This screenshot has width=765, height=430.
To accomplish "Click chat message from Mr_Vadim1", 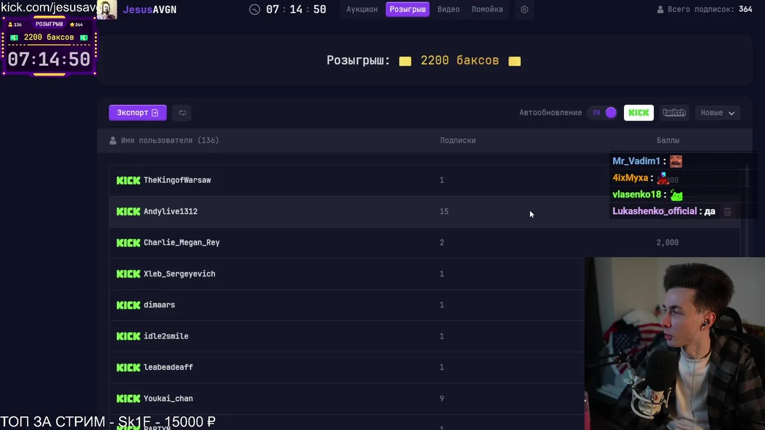I will point(647,161).
